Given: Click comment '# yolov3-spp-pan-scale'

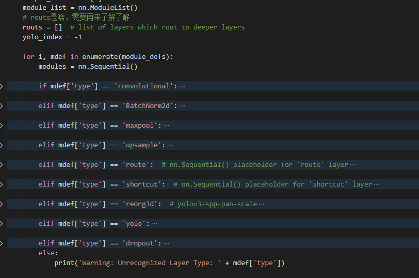Looking at the screenshot, I should pos(213,204).
